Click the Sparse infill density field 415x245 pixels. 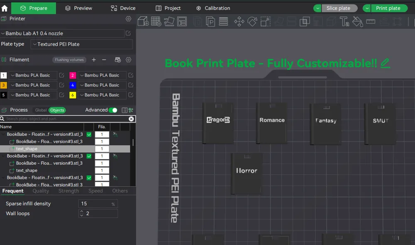(98, 204)
